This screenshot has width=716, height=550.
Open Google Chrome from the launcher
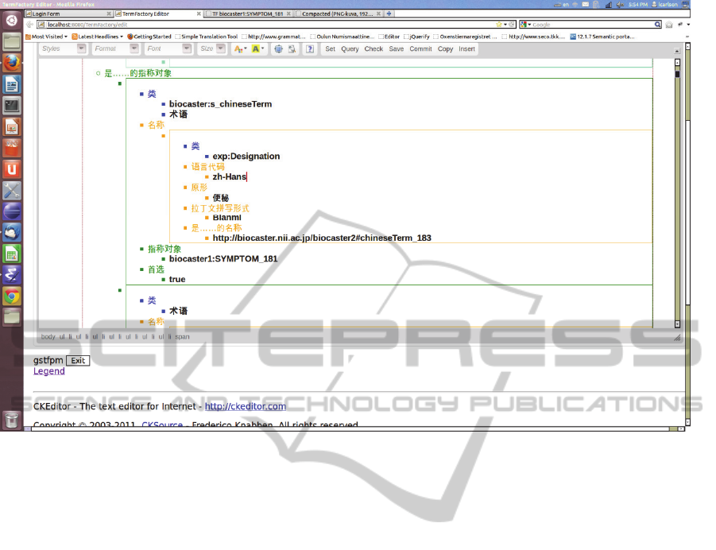[x=12, y=296]
